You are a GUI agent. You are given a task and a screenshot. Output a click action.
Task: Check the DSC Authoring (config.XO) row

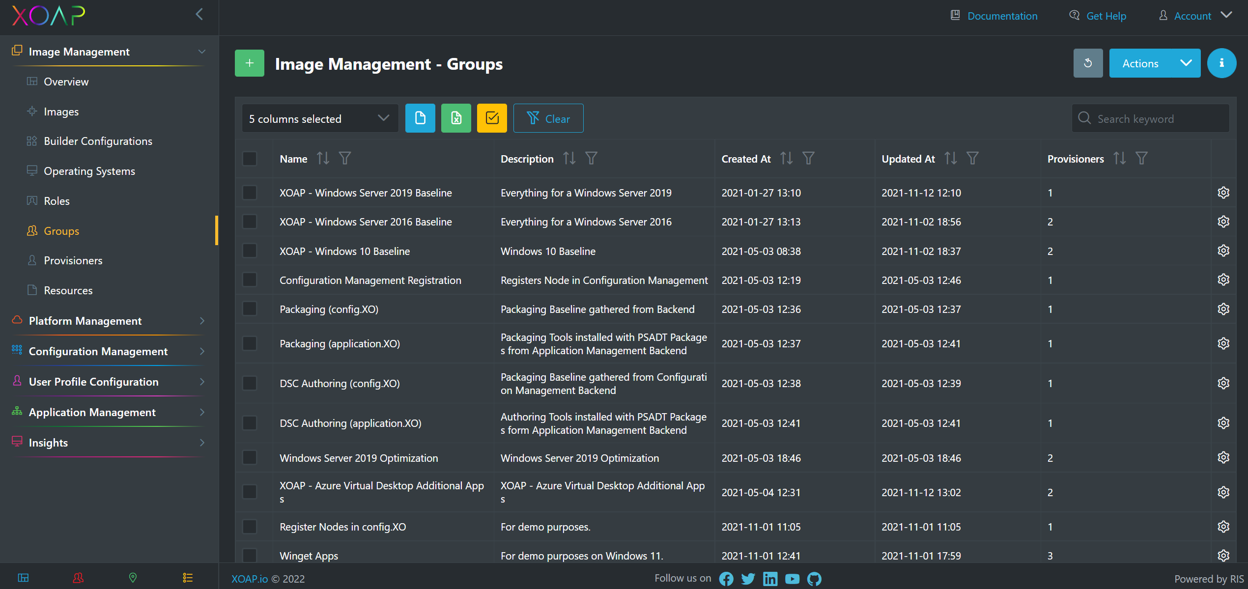click(250, 383)
